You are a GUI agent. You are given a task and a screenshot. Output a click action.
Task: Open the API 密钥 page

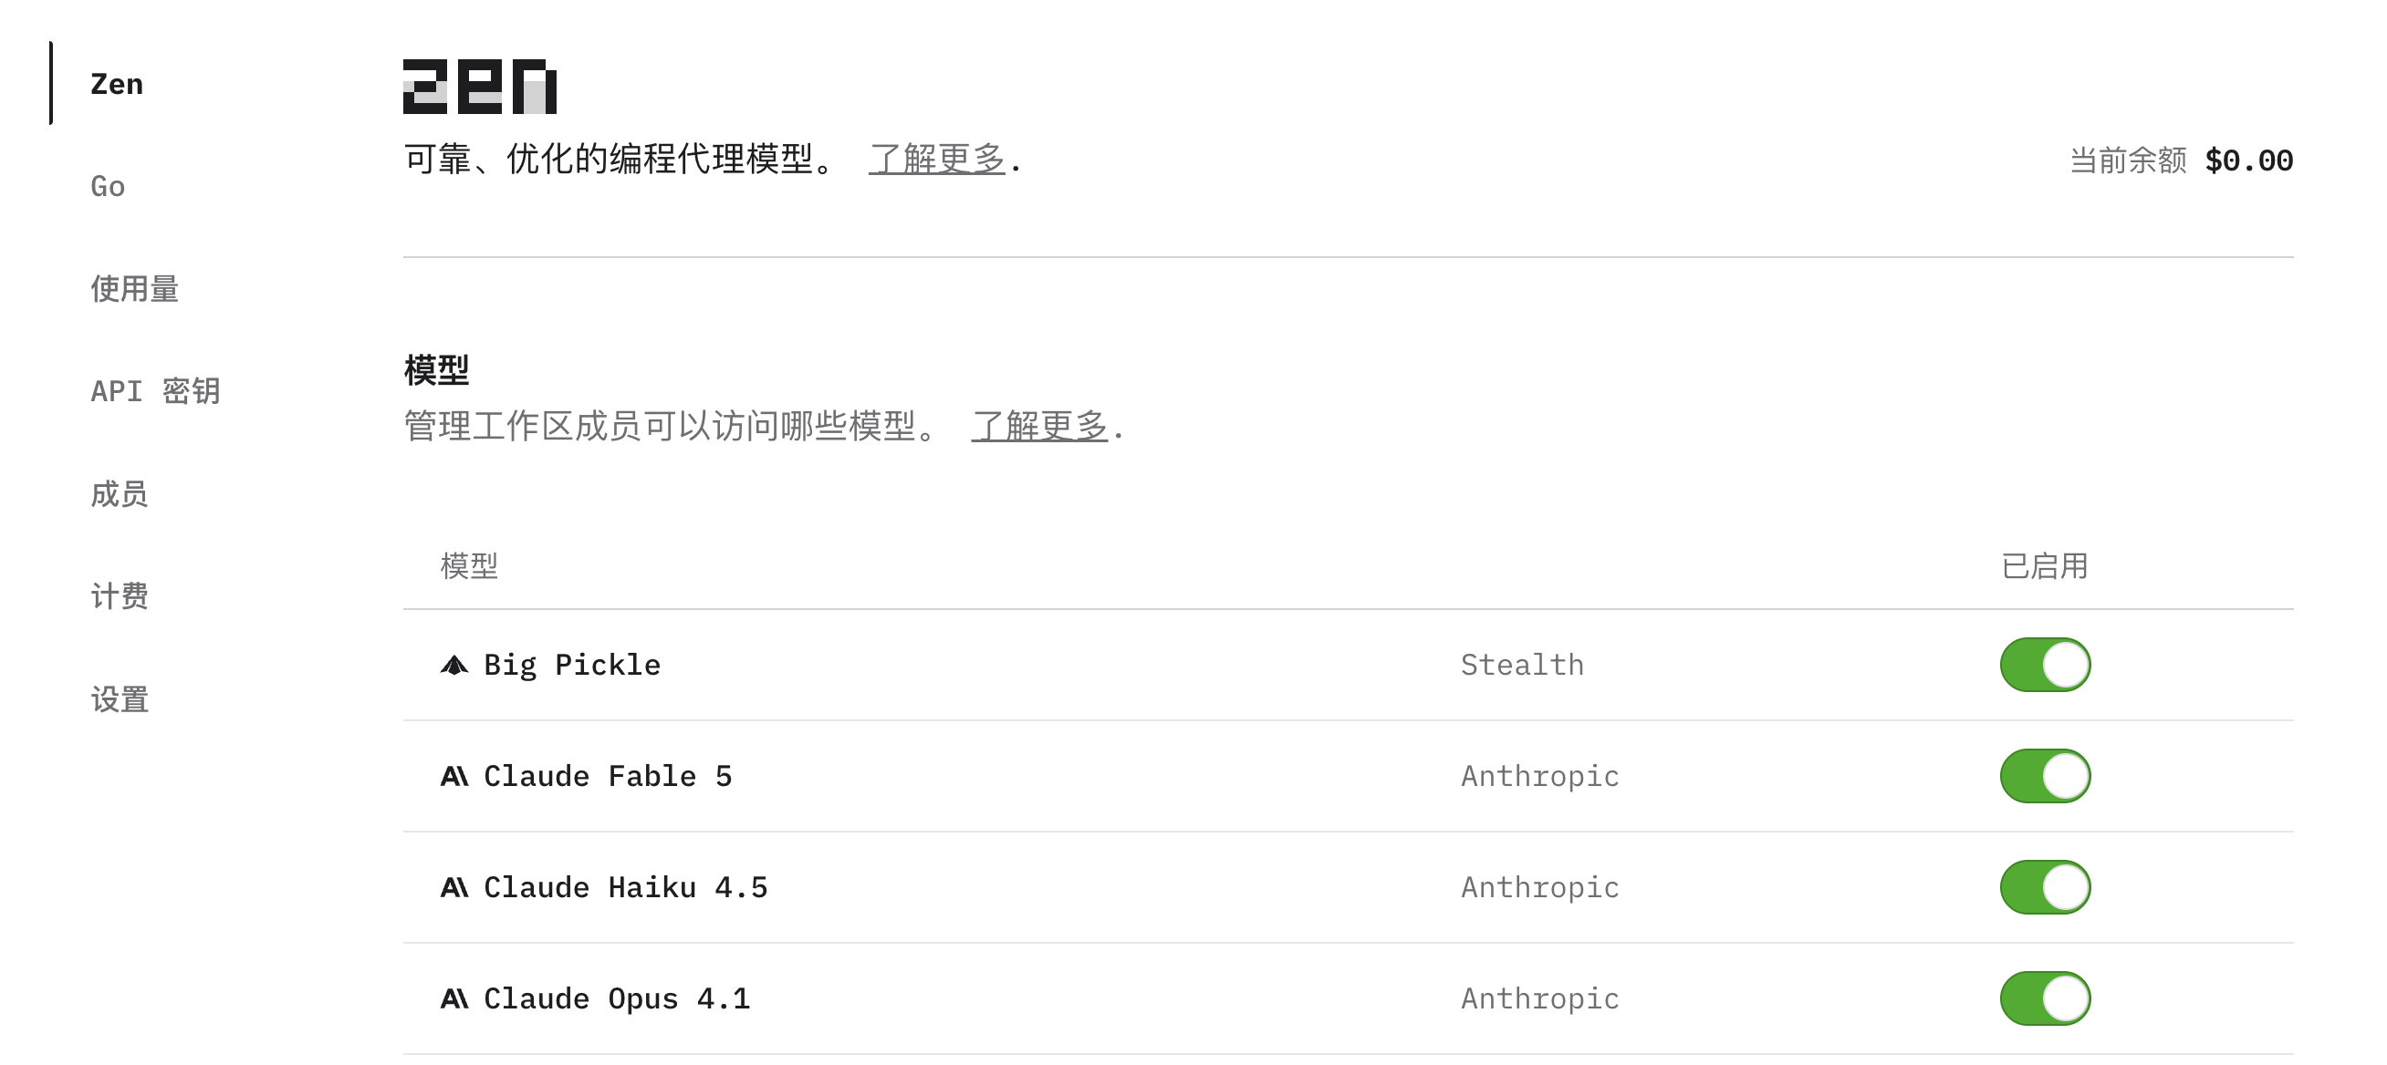point(156,392)
